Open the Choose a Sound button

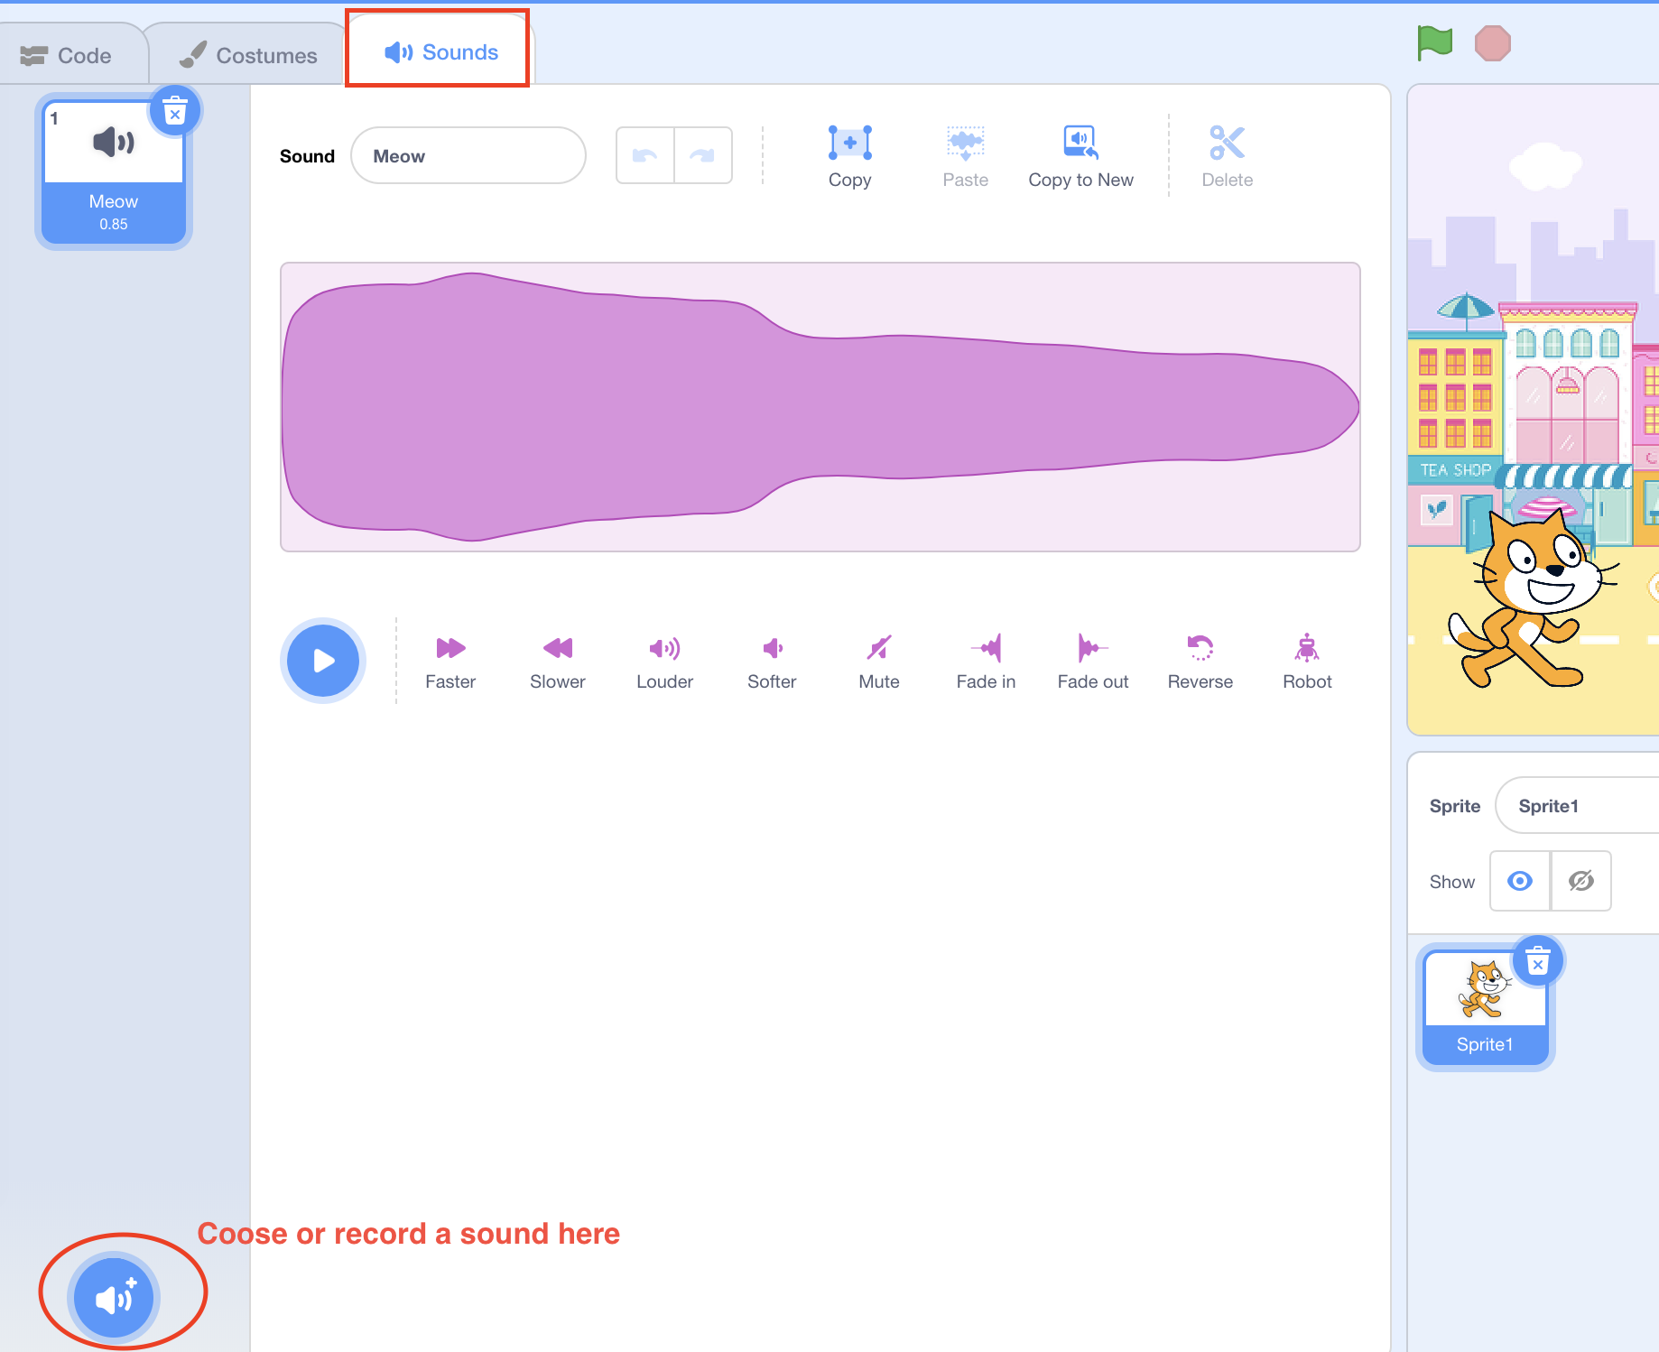click(x=112, y=1297)
